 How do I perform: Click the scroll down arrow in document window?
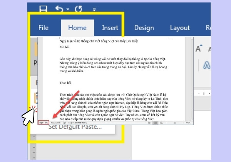tap(192, 120)
